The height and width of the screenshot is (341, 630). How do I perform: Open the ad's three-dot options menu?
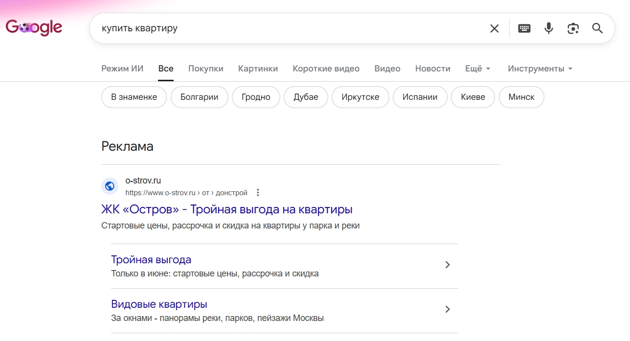click(x=258, y=193)
